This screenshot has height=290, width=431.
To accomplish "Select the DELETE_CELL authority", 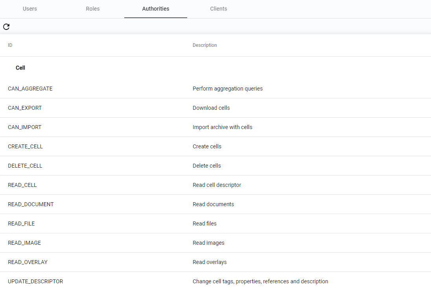I will coord(25,166).
